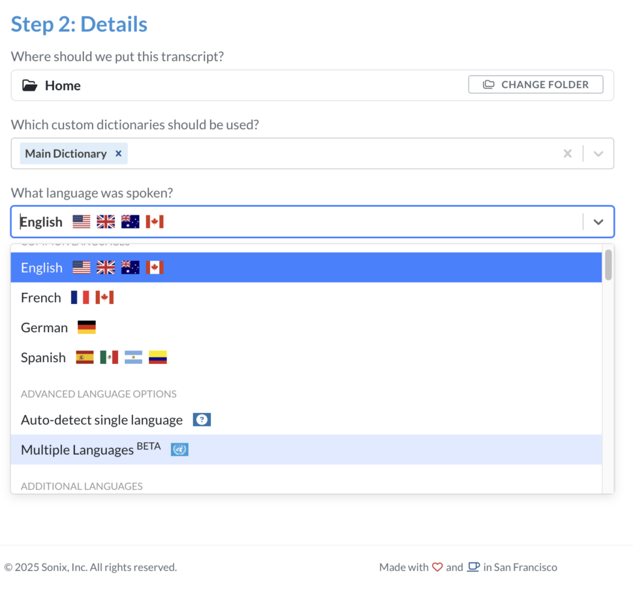This screenshot has height=593, width=633.
Task: Select the Auto-detect single language option
Action: pos(101,419)
